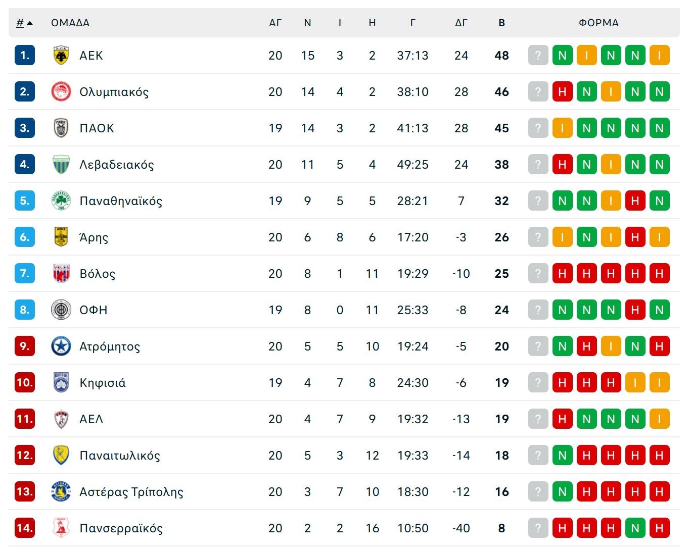Click Πανσερραϊκός's green N win form badge

coord(635,528)
